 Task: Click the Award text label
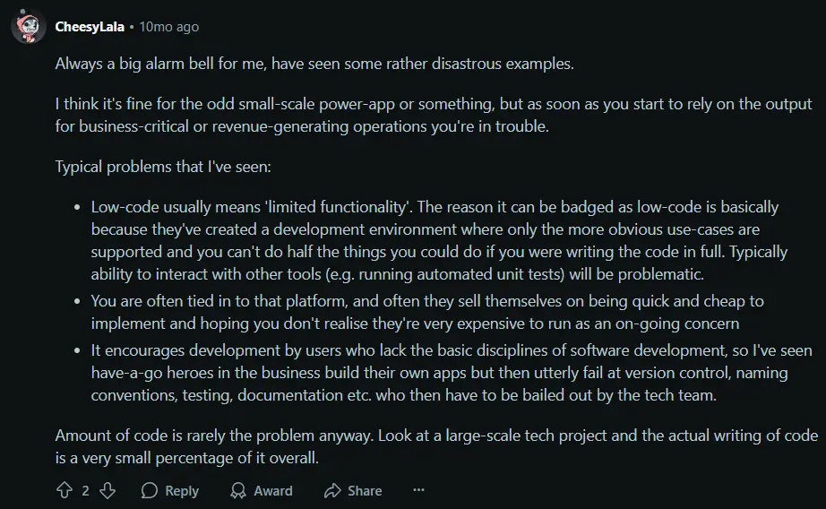point(273,490)
